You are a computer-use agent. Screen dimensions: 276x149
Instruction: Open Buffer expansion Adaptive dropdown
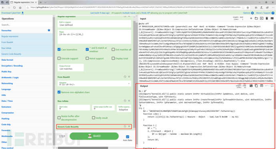pyautogui.click(x=124, y=108)
